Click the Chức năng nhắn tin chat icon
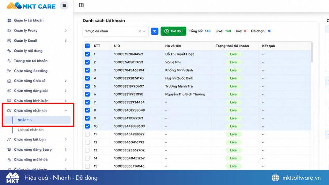This screenshot has width=329, height=185. tap(9, 110)
